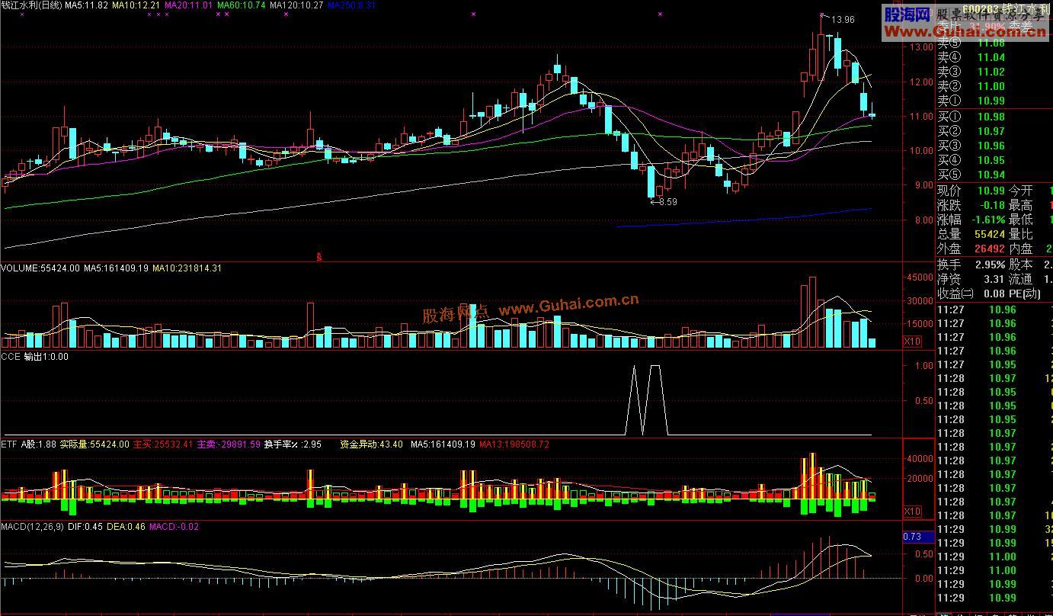This screenshot has width=1053, height=616.
Task: Click the 换手 2.95% turnover value
Action: 990,265
